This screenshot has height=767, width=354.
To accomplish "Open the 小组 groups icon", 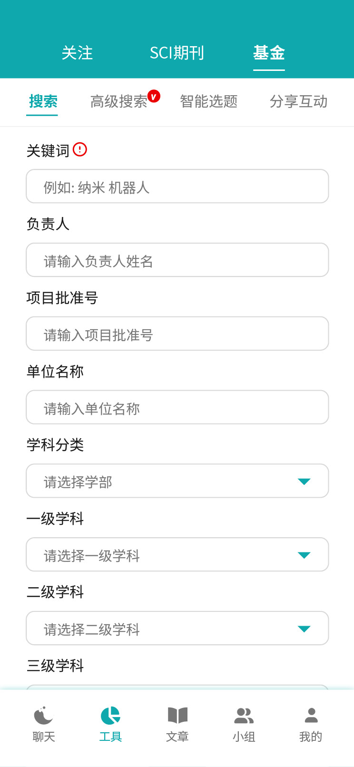I will click(x=244, y=715).
